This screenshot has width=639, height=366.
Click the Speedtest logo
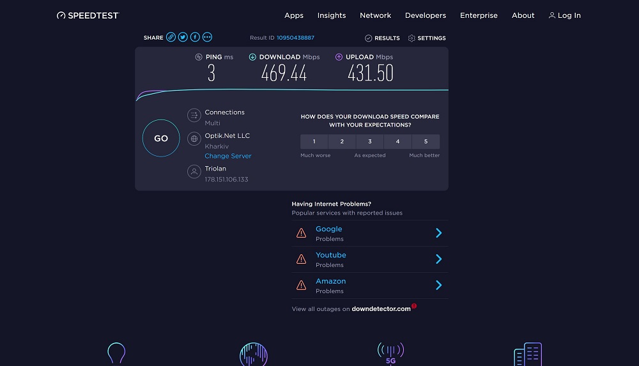click(88, 15)
